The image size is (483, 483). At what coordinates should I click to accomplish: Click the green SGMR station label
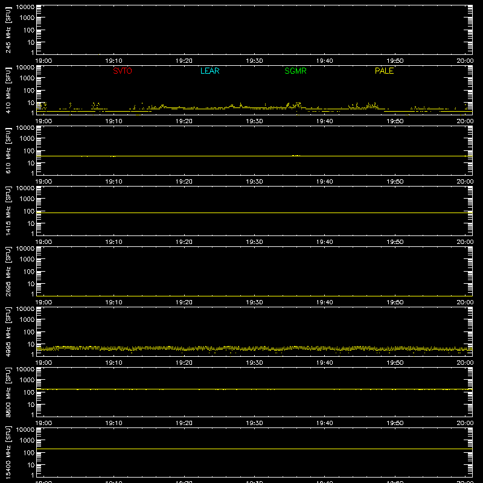[x=295, y=71]
